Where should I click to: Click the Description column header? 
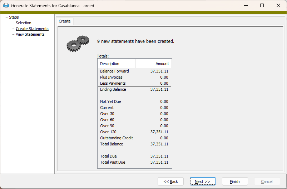[x=117, y=64]
